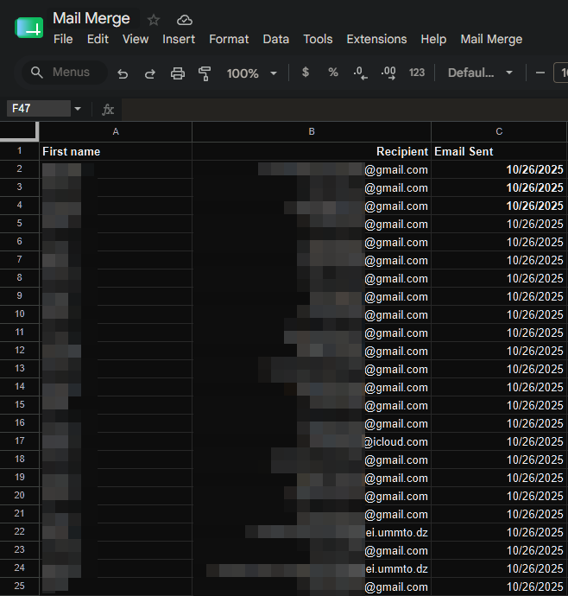
Task: Open the Mail Merge custom menu
Action: click(491, 39)
